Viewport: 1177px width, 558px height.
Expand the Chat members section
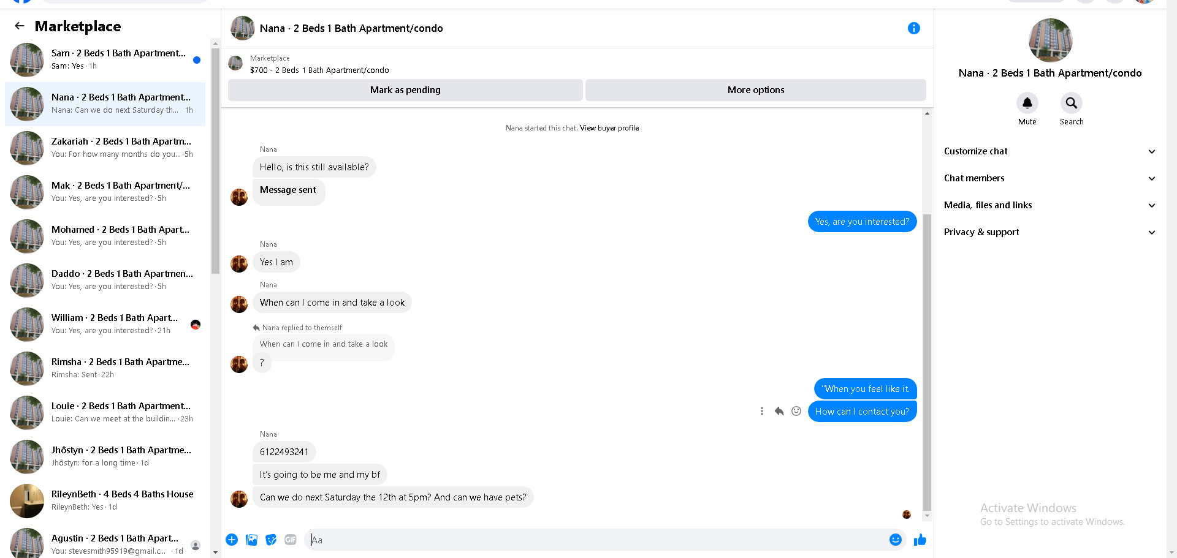coord(1049,178)
